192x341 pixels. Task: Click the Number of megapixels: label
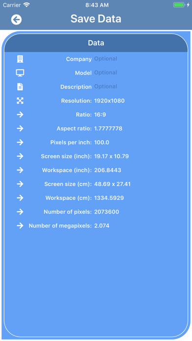[60, 226]
